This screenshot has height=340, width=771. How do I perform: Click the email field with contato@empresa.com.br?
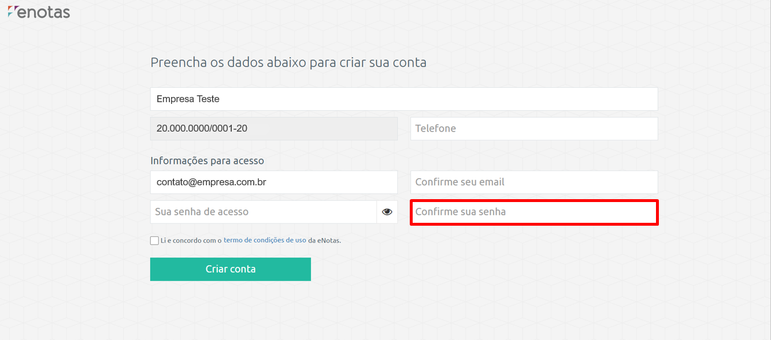click(x=274, y=182)
